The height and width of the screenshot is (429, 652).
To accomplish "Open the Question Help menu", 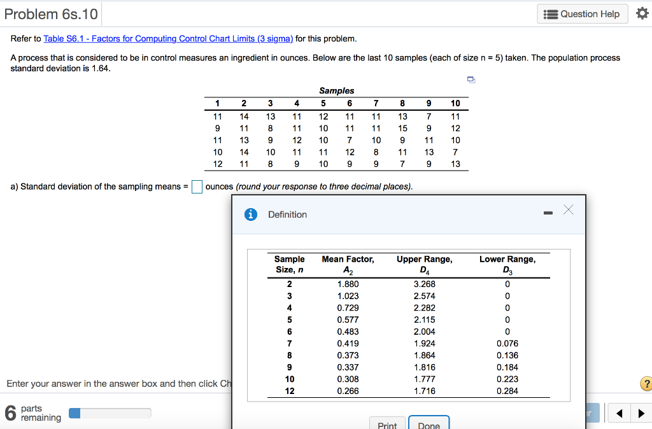I will (581, 14).
